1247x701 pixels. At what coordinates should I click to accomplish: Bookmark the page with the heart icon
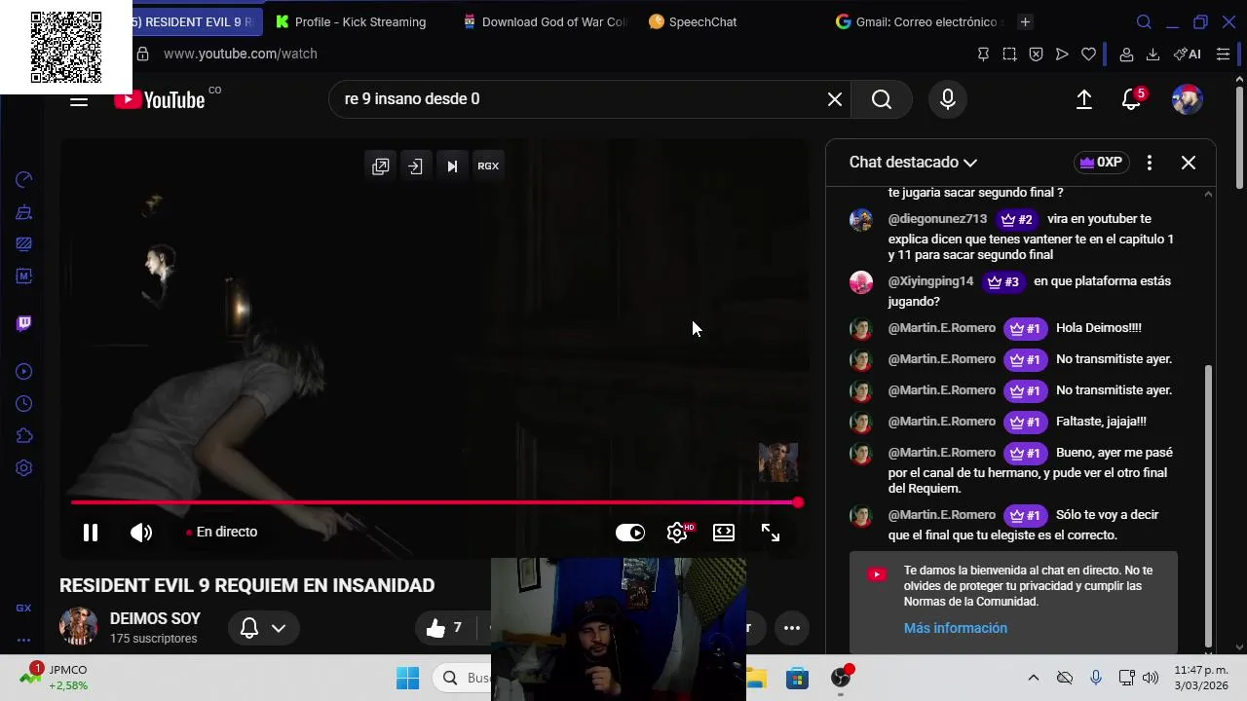pyautogui.click(x=1088, y=55)
